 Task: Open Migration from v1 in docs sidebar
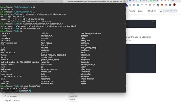tap(12, 100)
